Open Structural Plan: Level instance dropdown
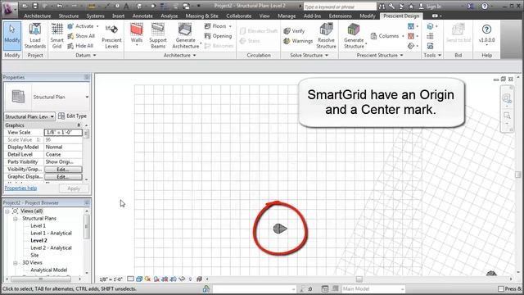This screenshot has height=295, width=524. click(52, 116)
